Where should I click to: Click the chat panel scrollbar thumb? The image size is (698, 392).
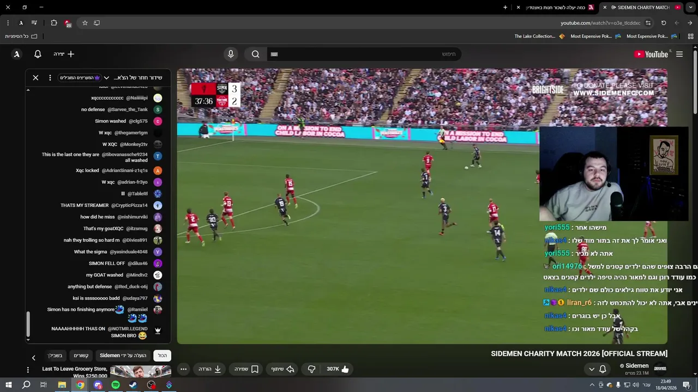pyautogui.click(x=28, y=324)
